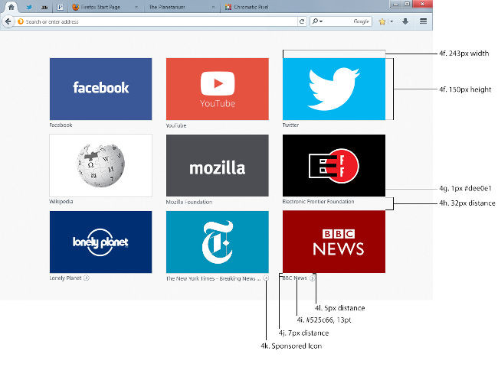Close the Firefox Start Page tab
The height and width of the screenshot is (367, 498).
pyautogui.click(x=136, y=8)
